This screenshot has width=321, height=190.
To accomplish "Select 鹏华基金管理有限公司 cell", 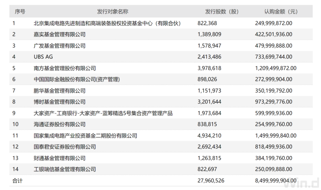I will 59,90.
